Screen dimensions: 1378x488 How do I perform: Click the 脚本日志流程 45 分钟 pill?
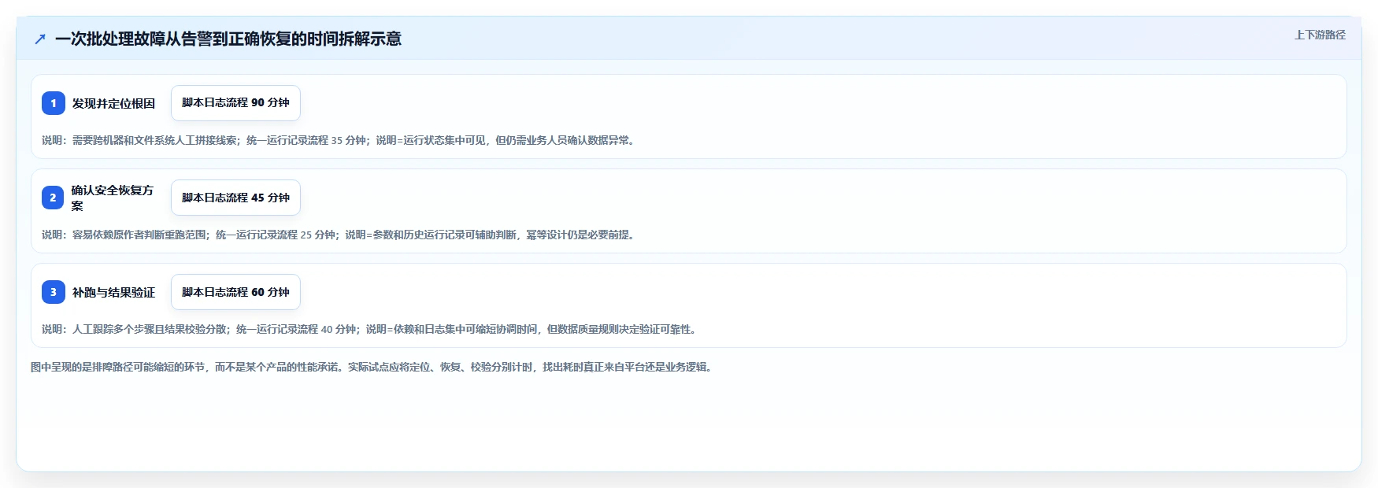pyautogui.click(x=235, y=198)
